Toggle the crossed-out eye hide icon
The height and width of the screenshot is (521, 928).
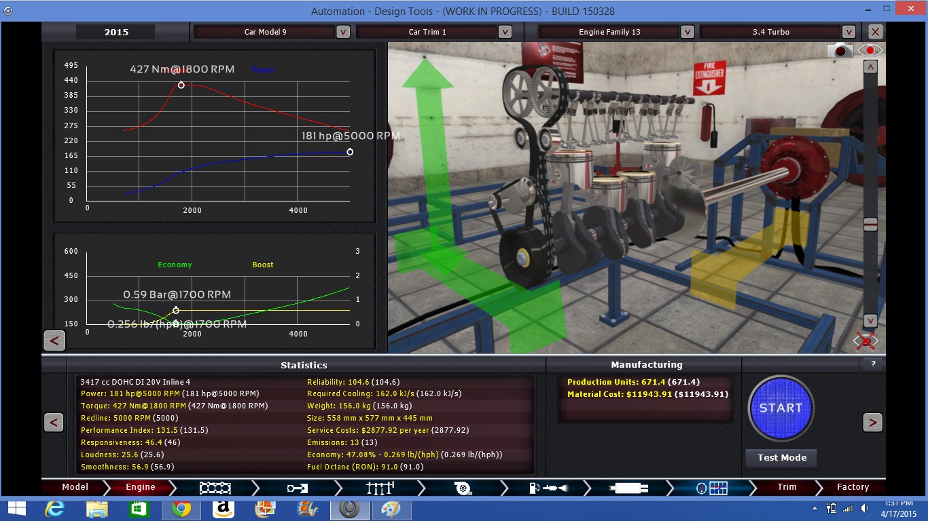[866, 341]
